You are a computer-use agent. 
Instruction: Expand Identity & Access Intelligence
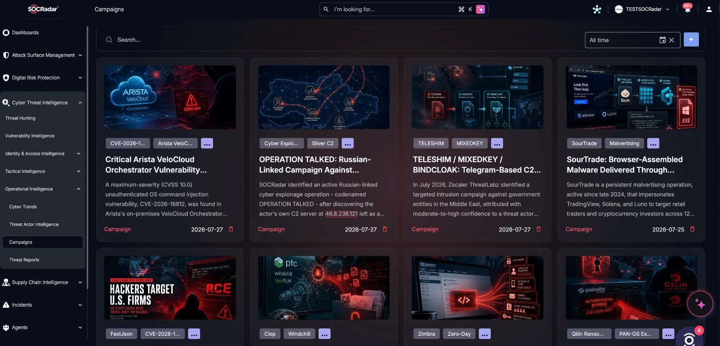[79, 154]
